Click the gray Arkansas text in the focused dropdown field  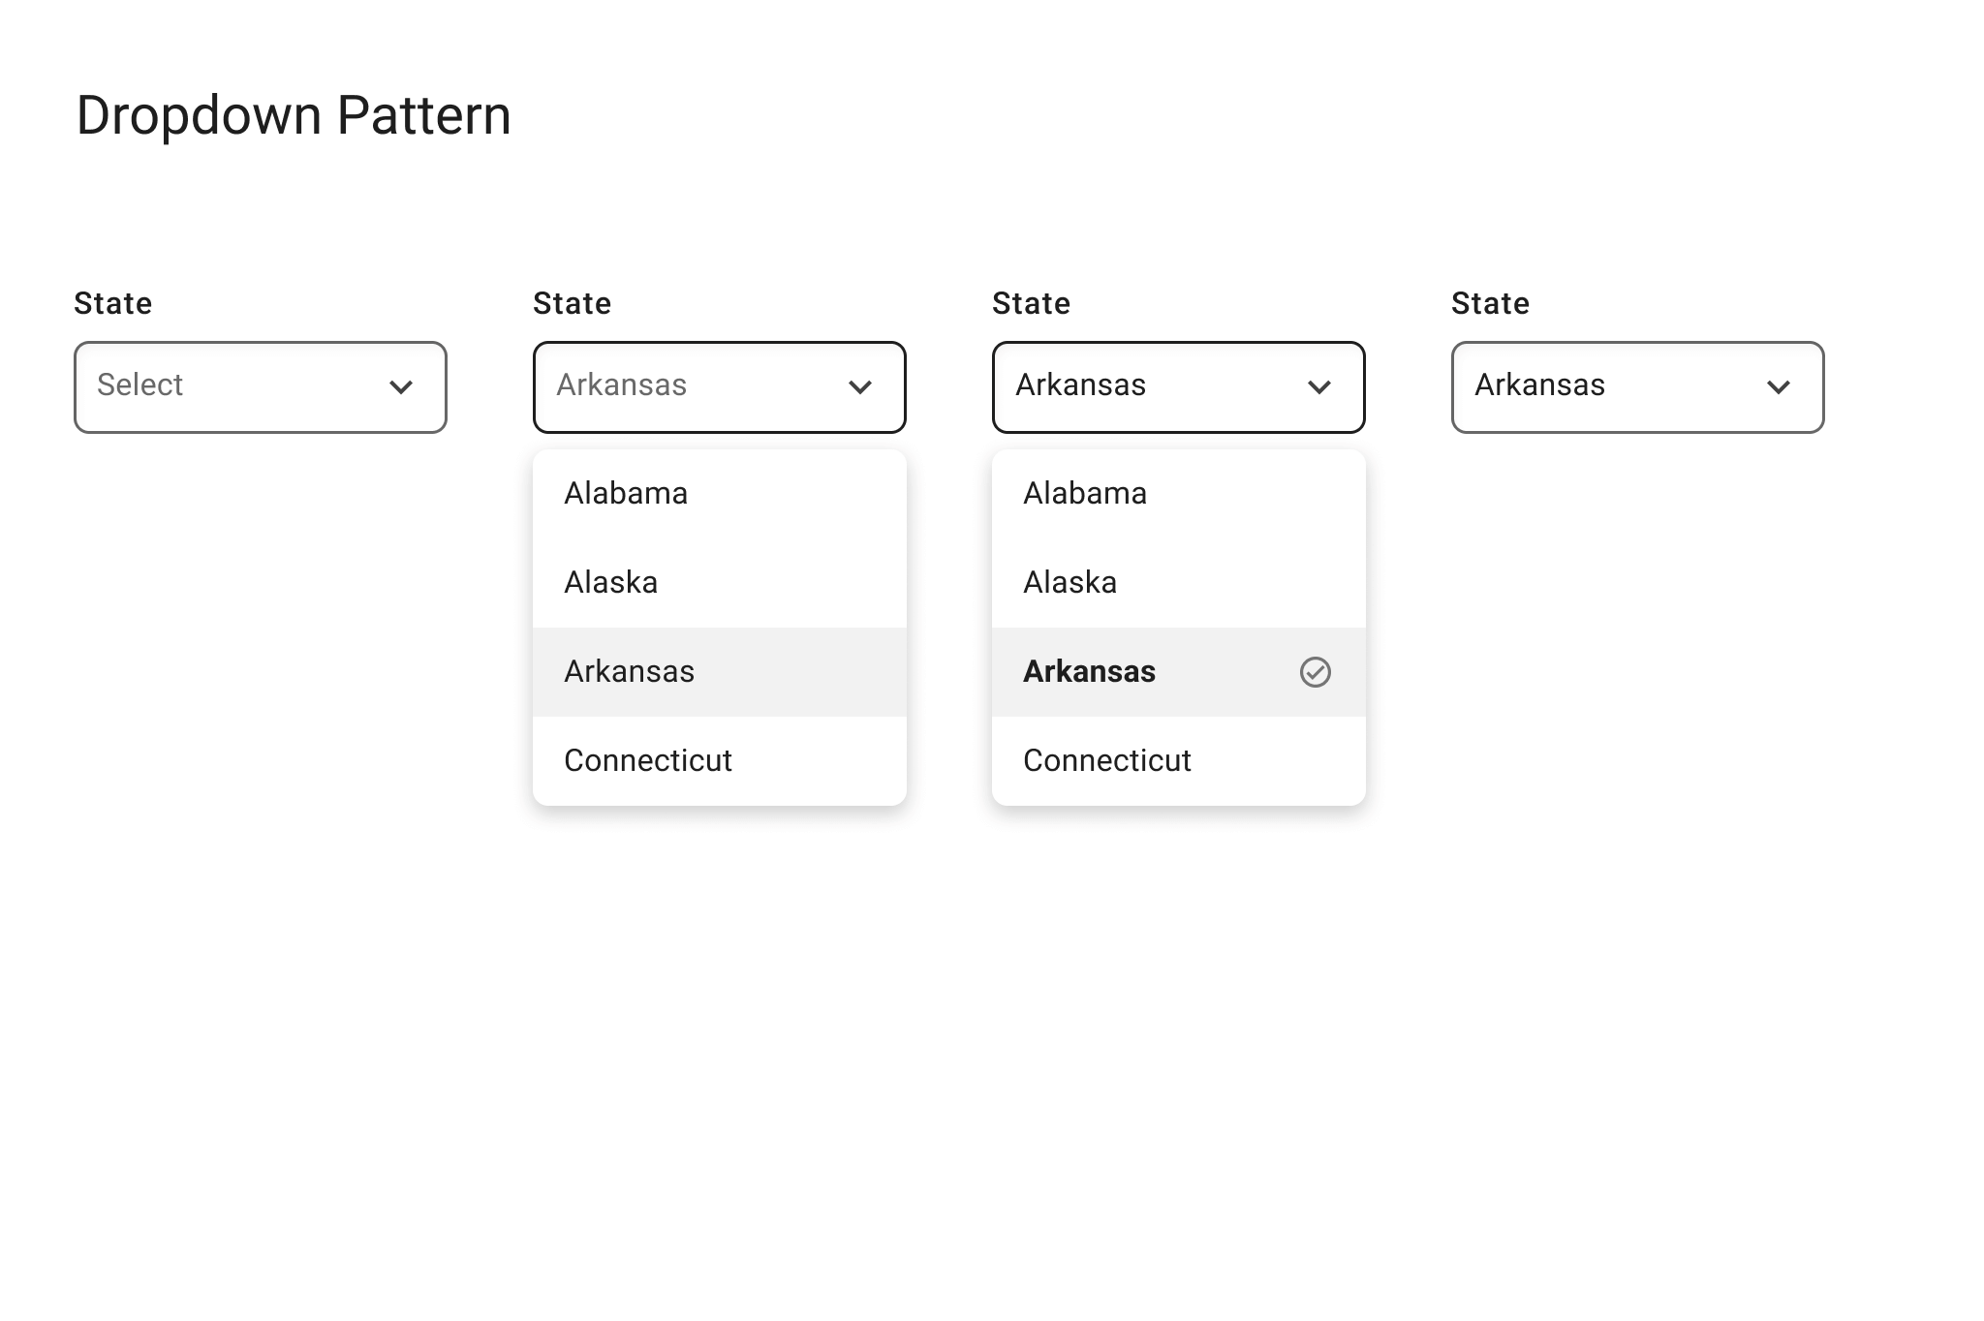pyautogui.click(x=622, y=385)
